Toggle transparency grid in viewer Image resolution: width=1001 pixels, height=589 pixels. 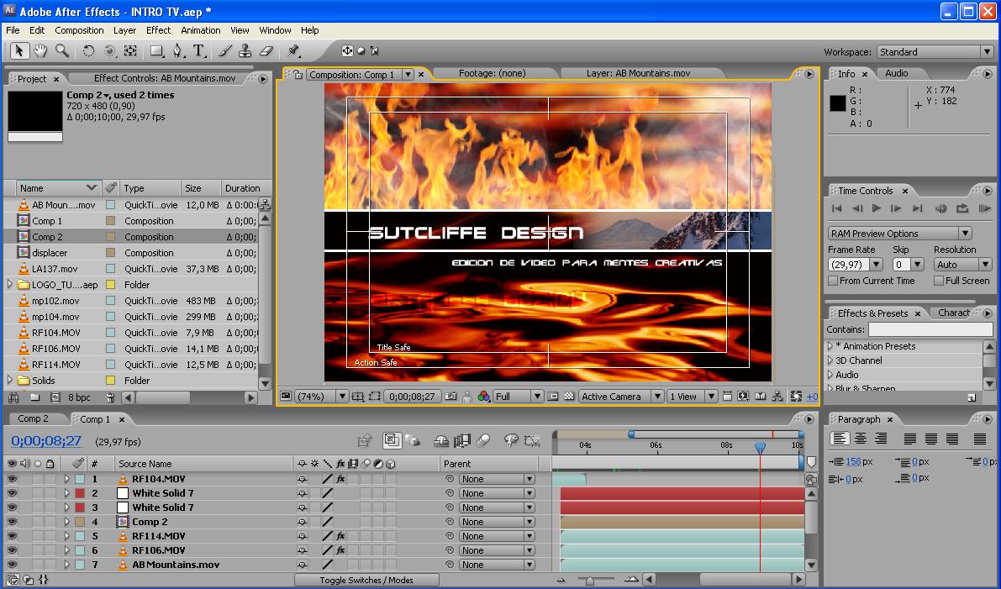coord(570,397)
